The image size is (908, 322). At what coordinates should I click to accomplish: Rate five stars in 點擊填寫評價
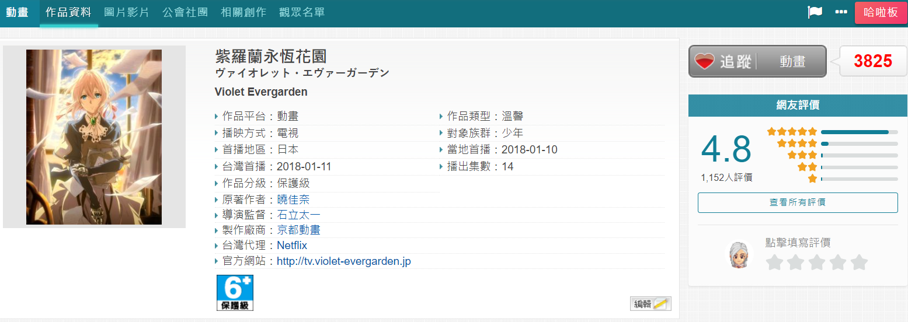coord(859,262)
